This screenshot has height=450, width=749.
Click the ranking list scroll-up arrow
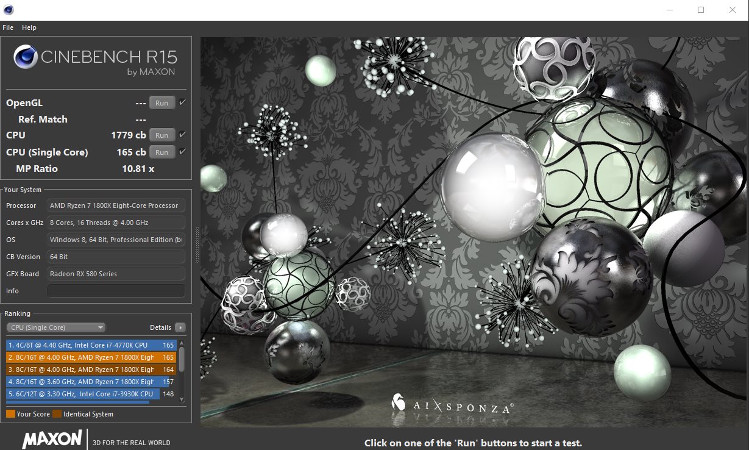(182, 343)
